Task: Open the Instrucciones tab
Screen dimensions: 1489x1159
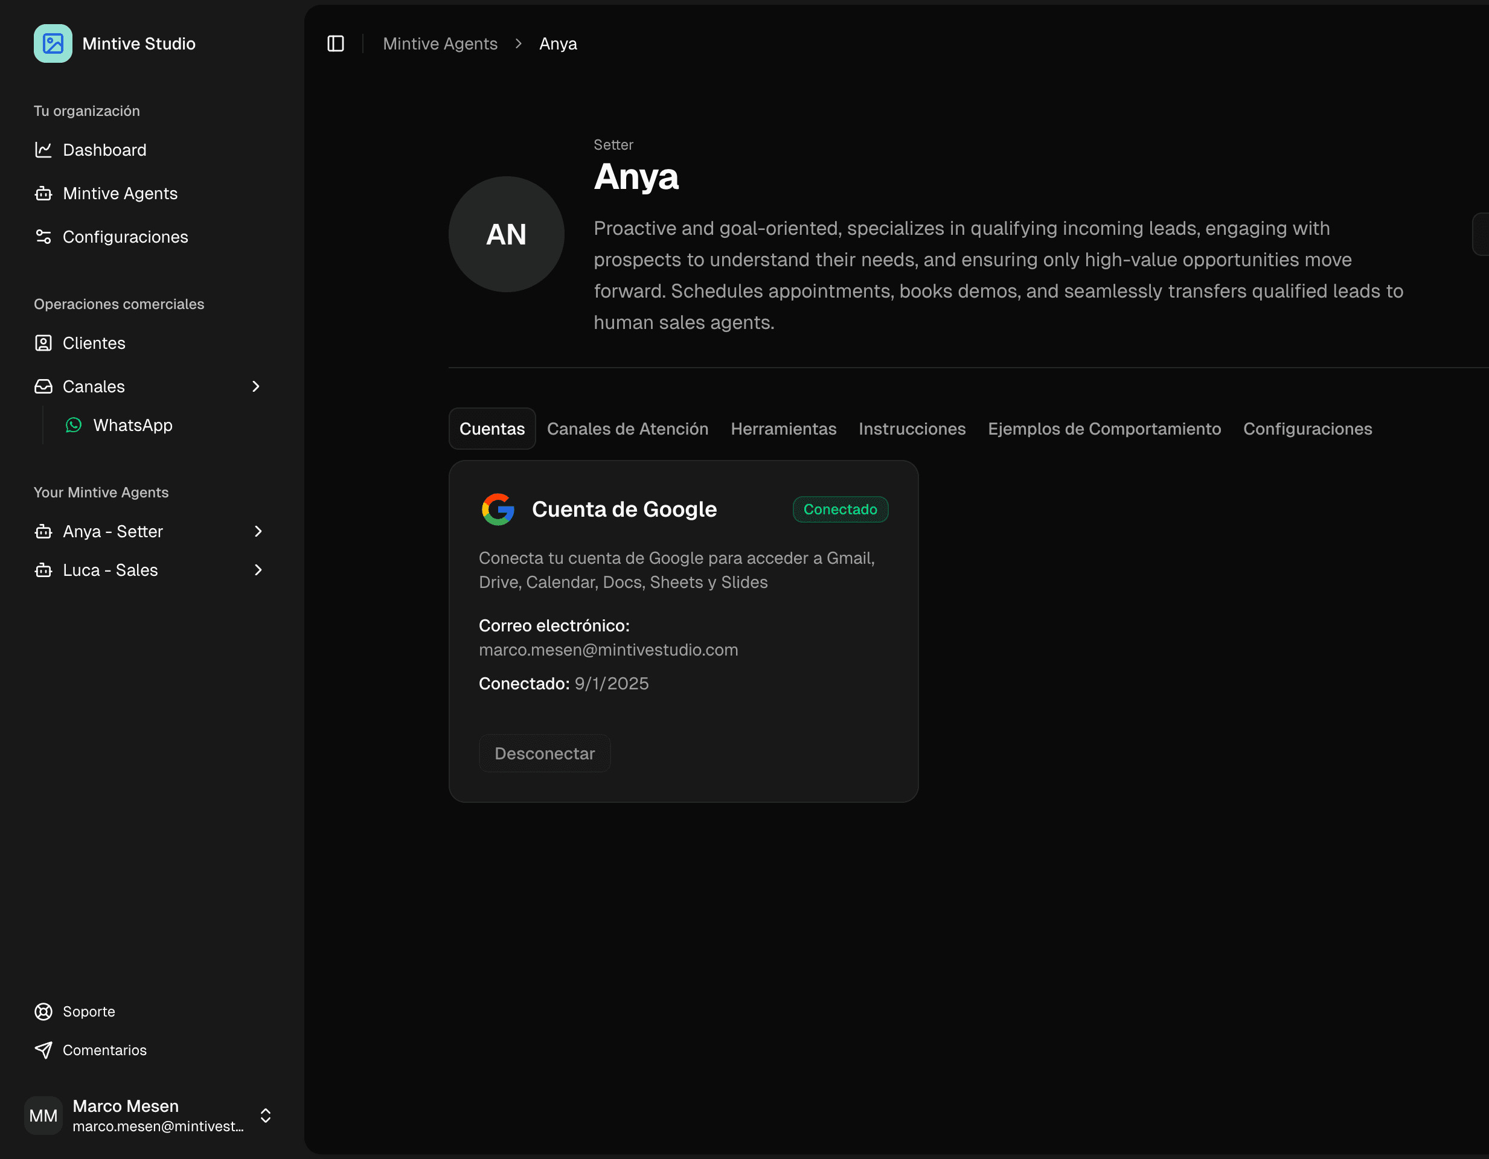Action: pyautogui.click(x=912, y=429)
